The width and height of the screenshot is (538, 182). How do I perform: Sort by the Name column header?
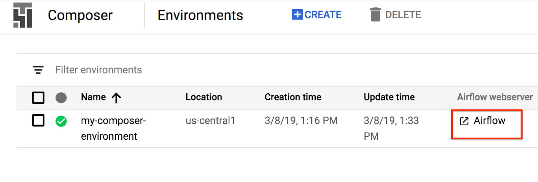tap(93, 97)
